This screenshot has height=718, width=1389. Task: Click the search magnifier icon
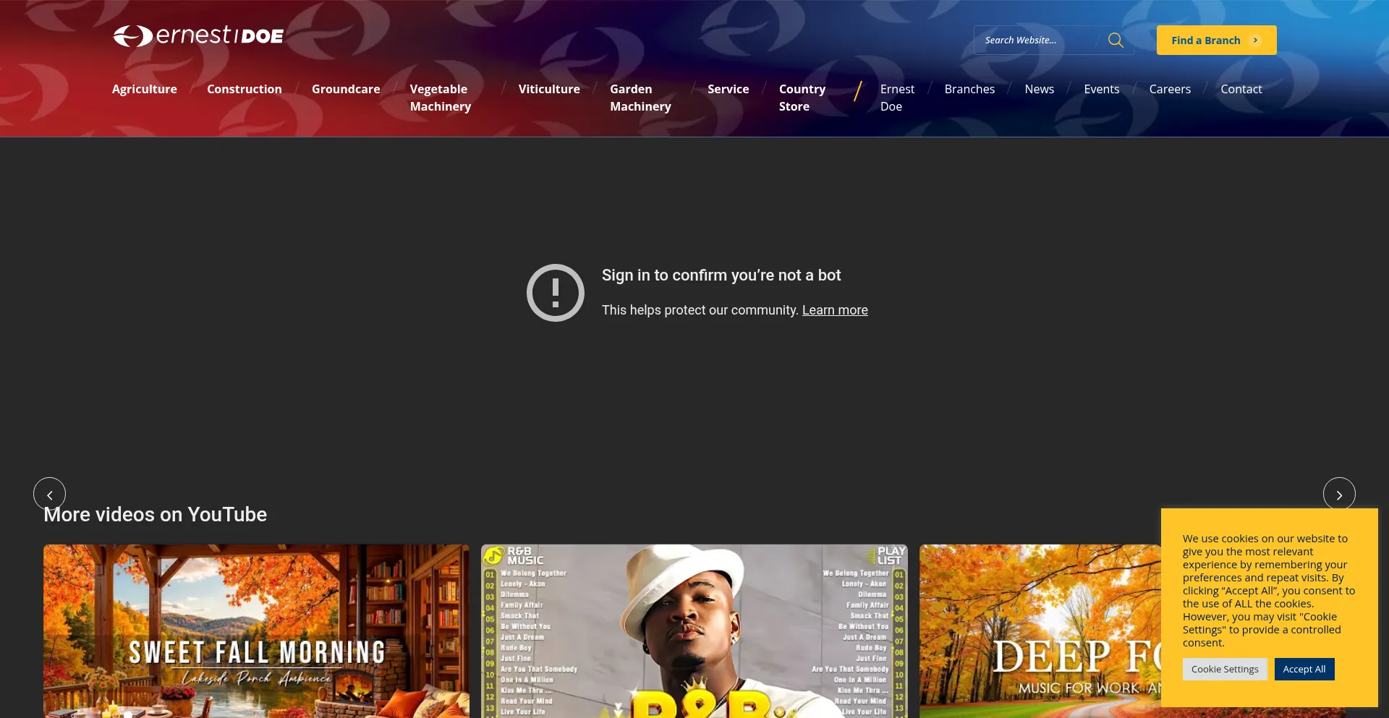pyautogui.click(x=1116, y=40)
